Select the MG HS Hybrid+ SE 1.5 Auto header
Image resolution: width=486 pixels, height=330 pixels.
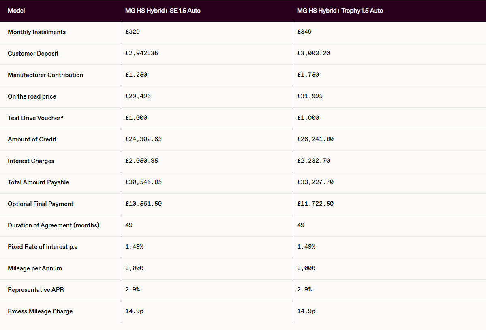pyautogui.click(x=163, y=11)
